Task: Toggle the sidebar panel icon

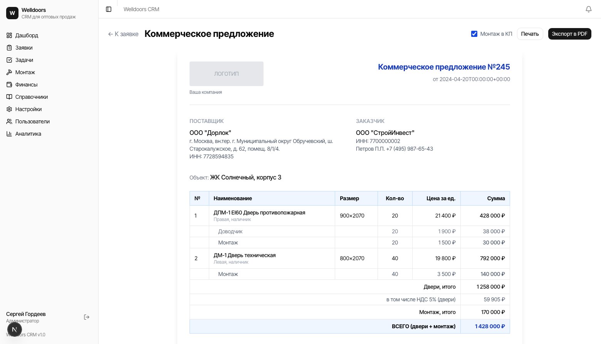Action: (x=109, y=9)
